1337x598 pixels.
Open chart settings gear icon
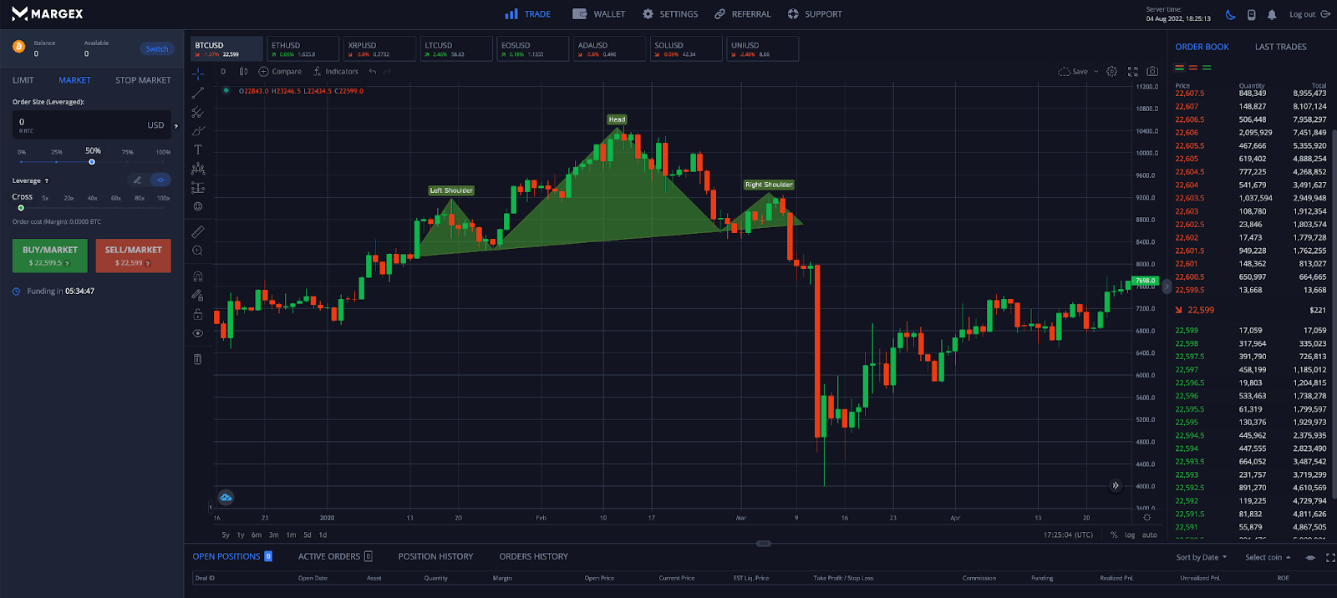(x=1111, y=72)
